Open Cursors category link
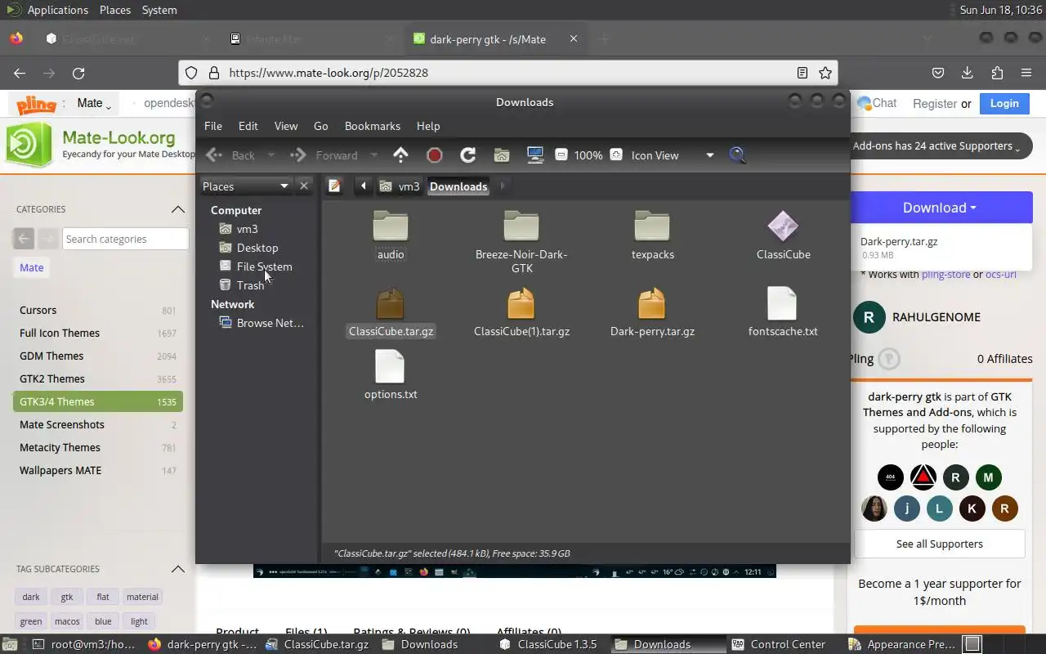Image resolution: width=1046 pixels, height=654 pixels. click(38, 310)
